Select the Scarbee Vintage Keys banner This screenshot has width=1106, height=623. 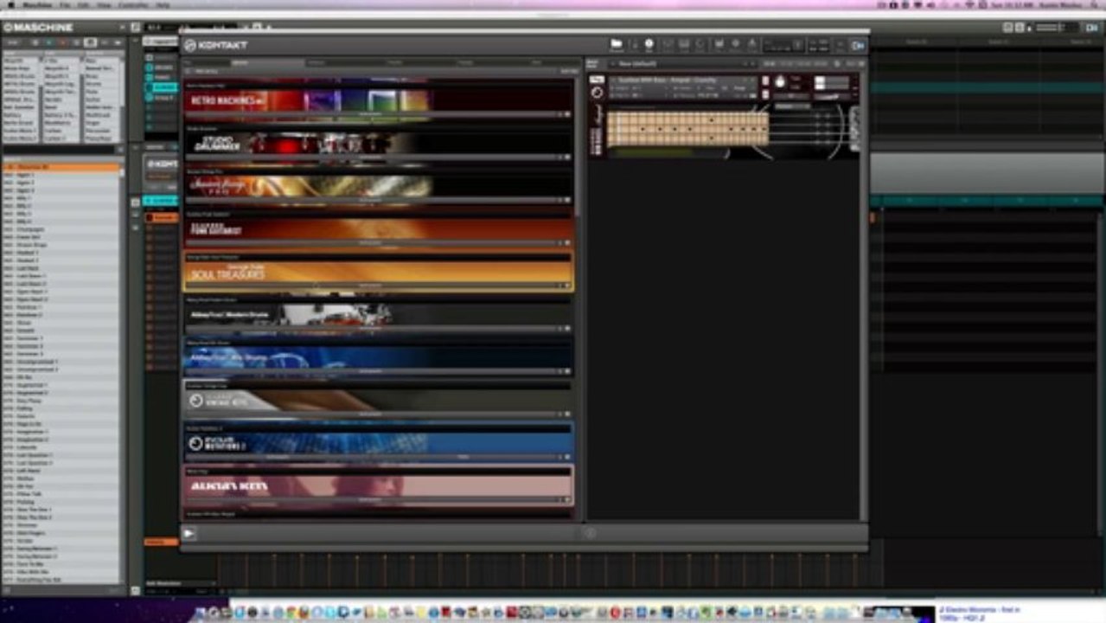click(x=378, y=400)
